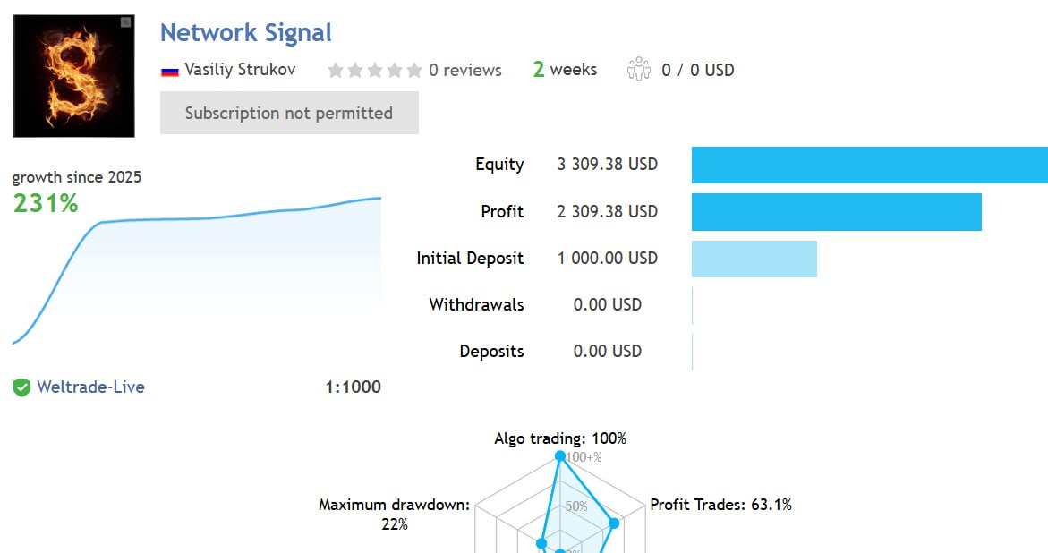Click the Russian flag icon
This screenshot has height=553, width=1048.
pyautogui.click(x=169, y=71)
